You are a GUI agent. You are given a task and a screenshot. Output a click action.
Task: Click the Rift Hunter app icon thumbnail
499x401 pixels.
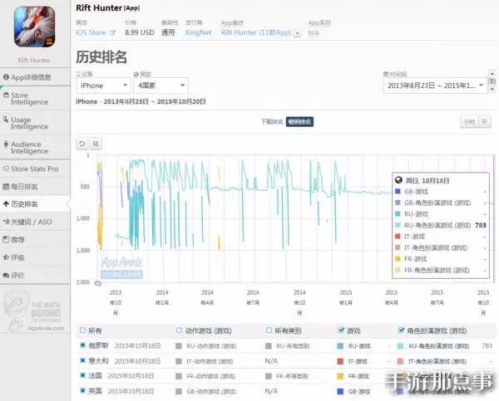(35, 27)
